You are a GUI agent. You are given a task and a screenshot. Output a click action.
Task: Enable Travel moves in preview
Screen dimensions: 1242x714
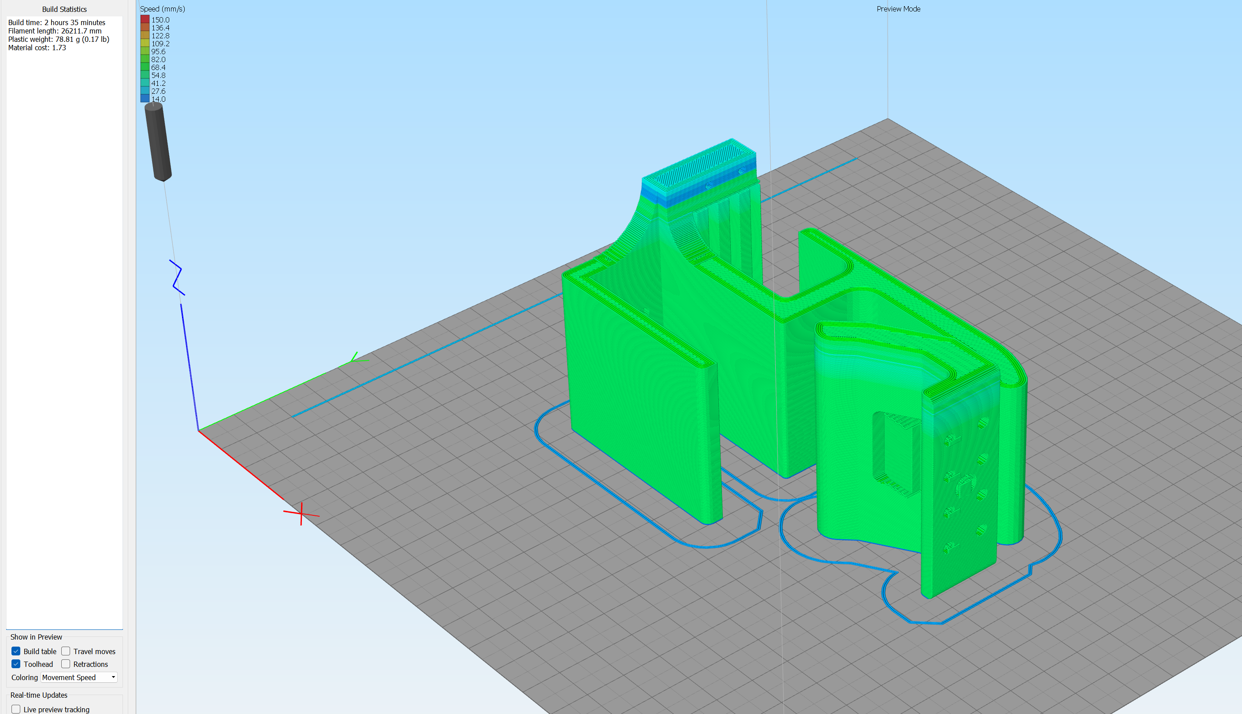tap(66, 651)
